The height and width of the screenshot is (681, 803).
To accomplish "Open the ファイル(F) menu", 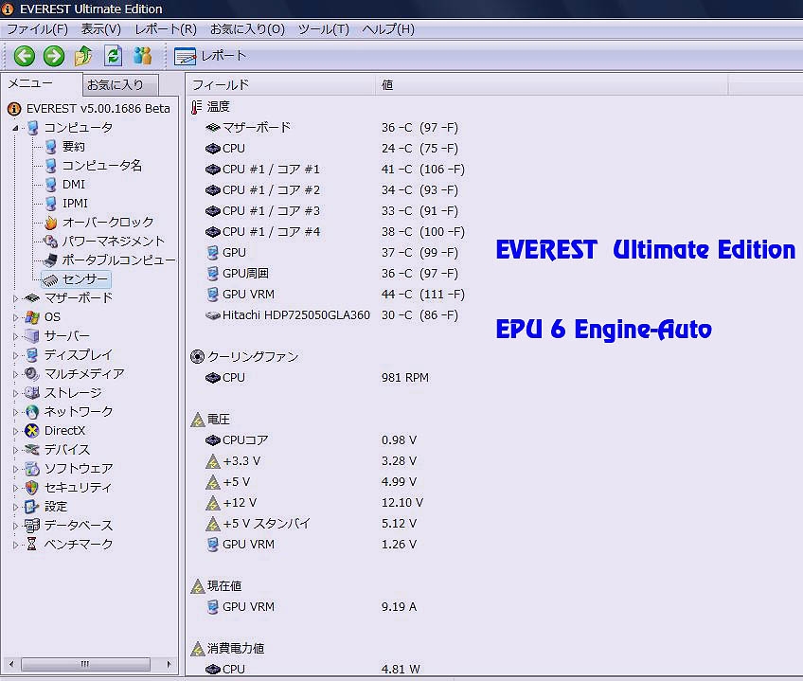I will click(x=37, y=29).
